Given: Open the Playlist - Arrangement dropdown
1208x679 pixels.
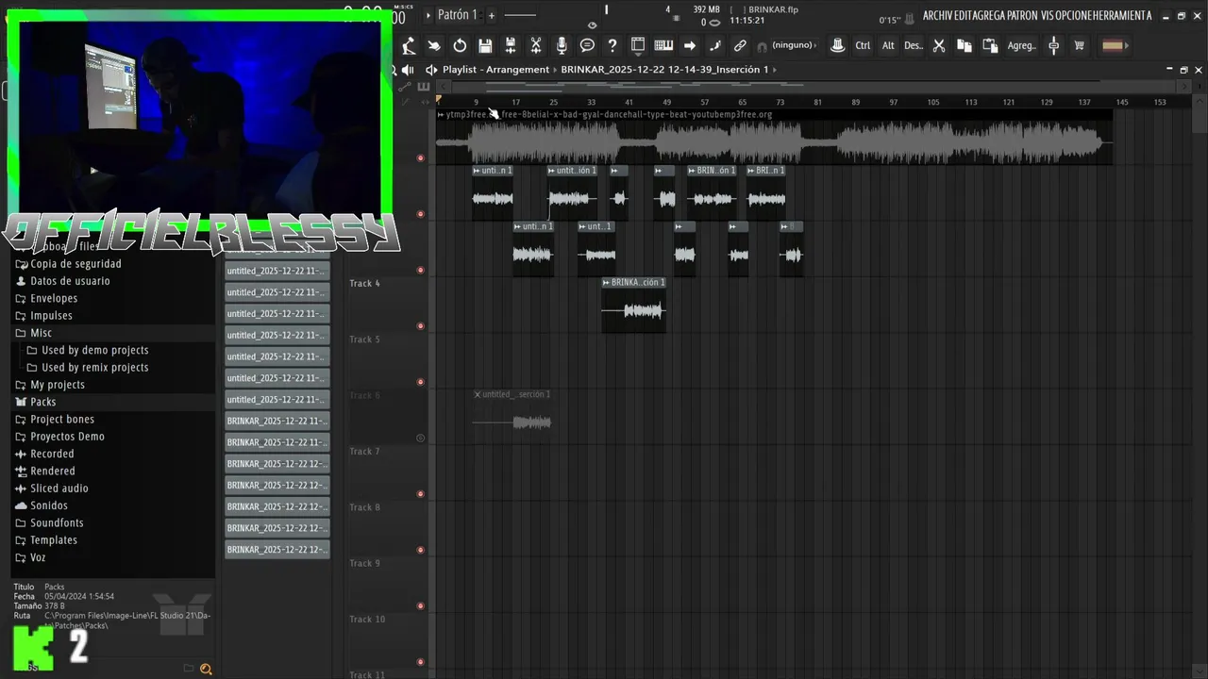Looking at the screenshot, I should (x=495, y=70).
